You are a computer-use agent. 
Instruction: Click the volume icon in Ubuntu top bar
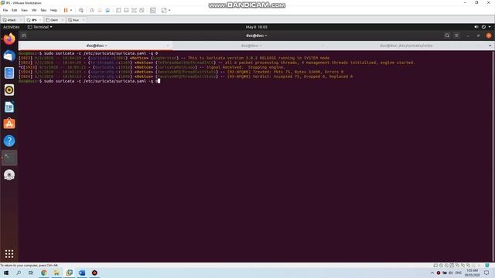[476, 27]
